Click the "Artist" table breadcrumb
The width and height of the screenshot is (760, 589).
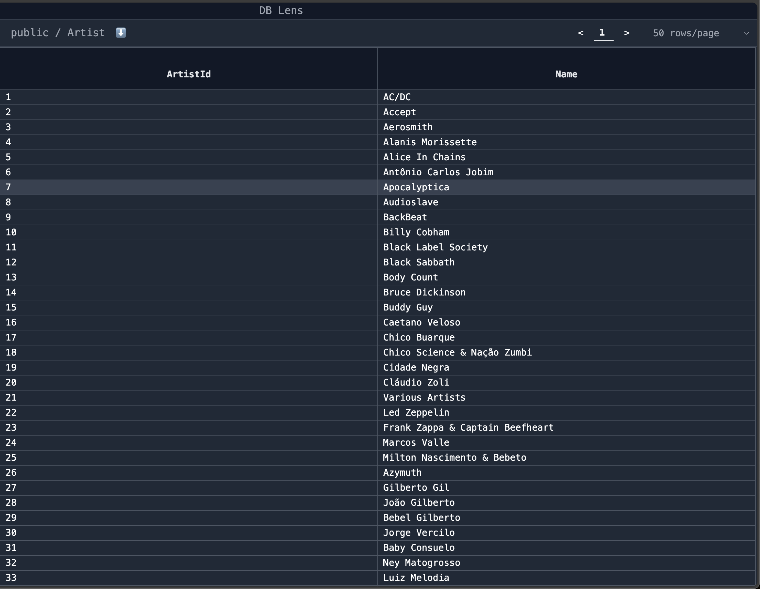pyautogui.click(x=86, y=32)
